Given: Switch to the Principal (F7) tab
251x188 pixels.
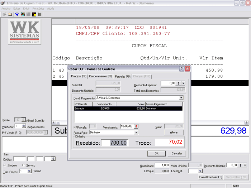Looking at the screenshot, I should click(x=79, y=76).
